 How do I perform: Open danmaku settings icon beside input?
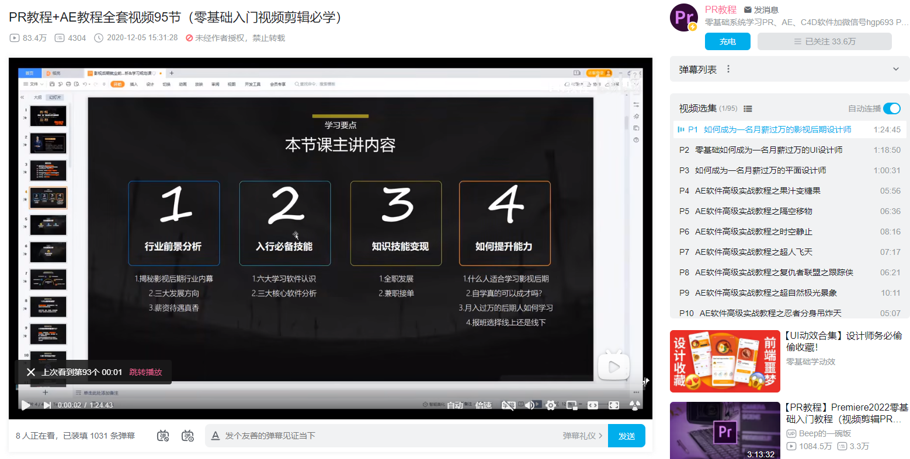pyautogui.click(x=187, y=436)
